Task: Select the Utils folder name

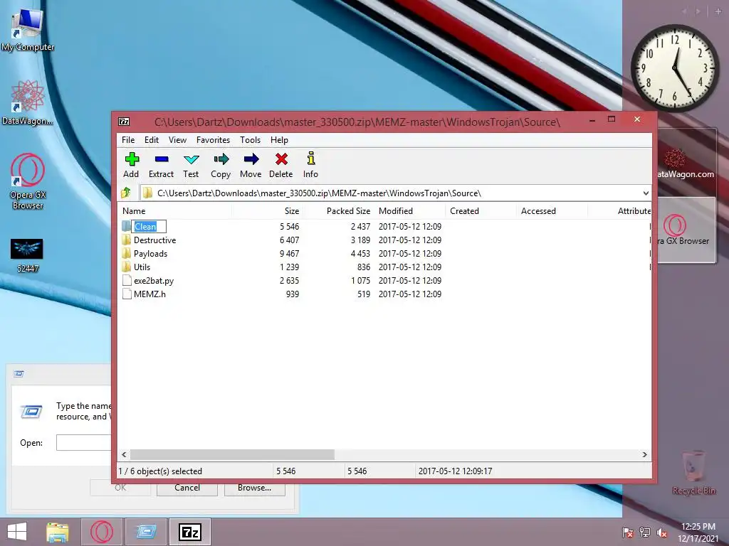Action: tap(142, 267)
